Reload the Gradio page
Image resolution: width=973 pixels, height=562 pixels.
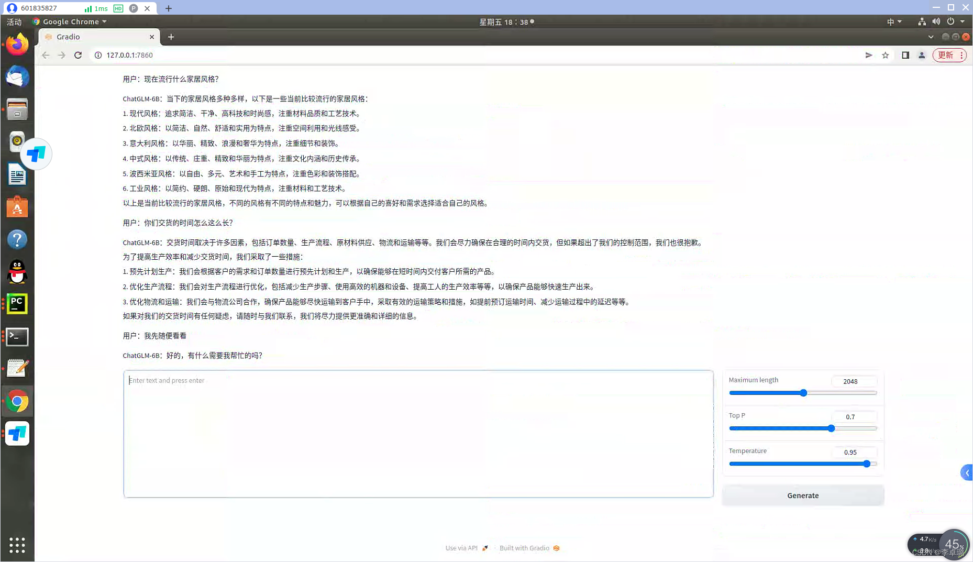click(78, 55)
